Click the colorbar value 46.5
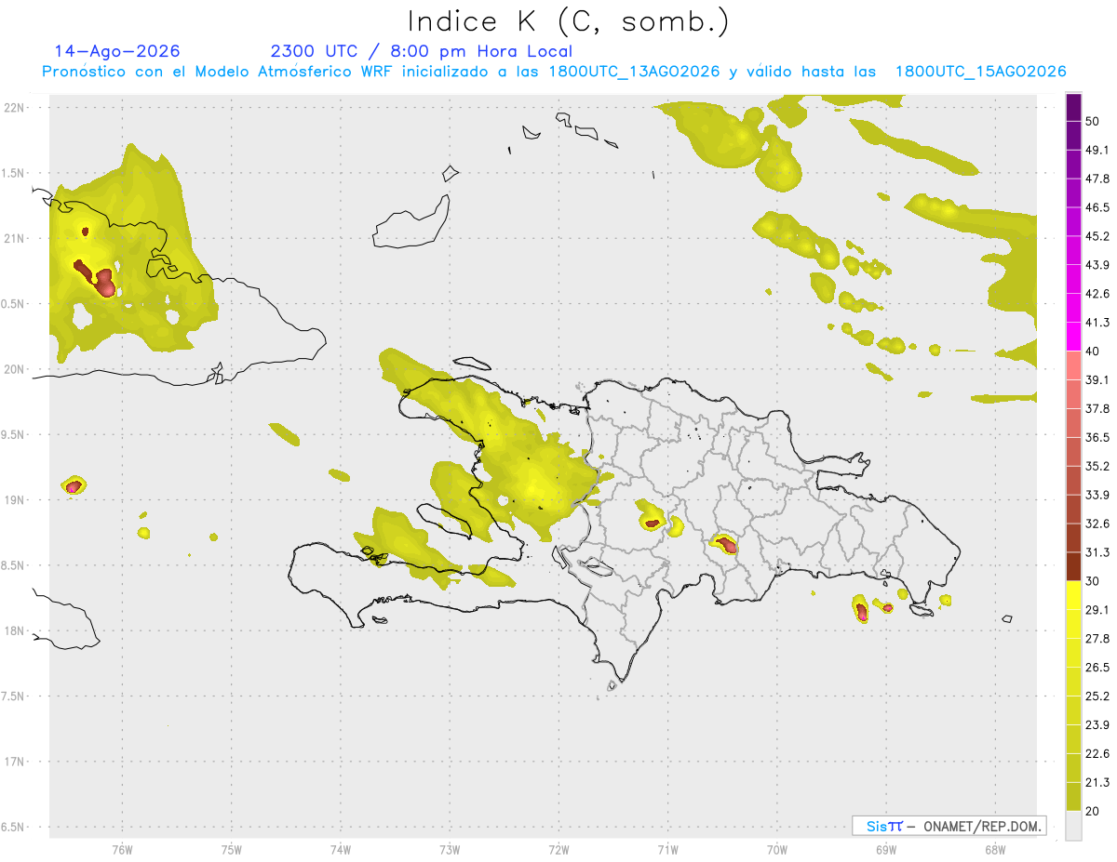 coord(1097,207)
